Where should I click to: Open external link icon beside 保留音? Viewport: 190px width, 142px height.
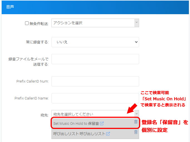(x=102, y=123)
